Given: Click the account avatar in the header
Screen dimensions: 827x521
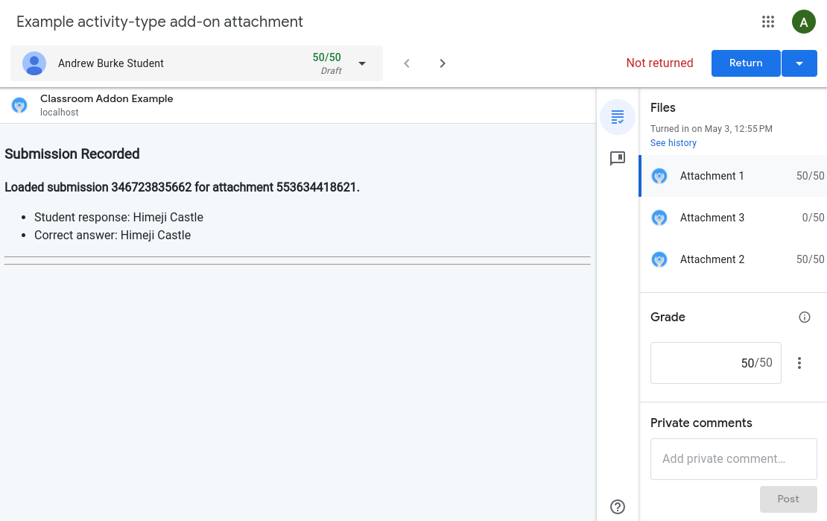Looking at the screenshot, I should pos(803,22).
